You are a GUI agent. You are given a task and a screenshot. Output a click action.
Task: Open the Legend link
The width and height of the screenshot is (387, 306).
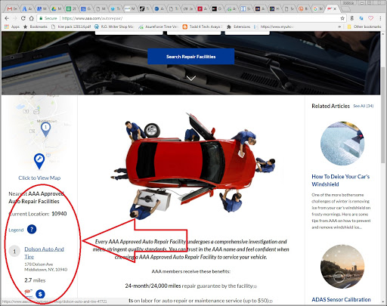16,230
